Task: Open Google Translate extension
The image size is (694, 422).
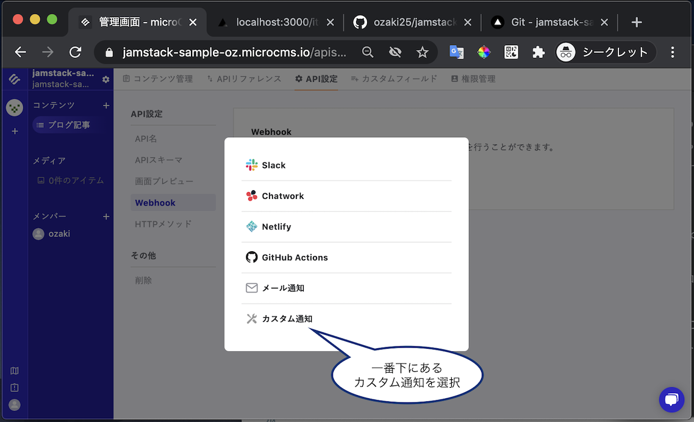Action: [x=456, y=52]
